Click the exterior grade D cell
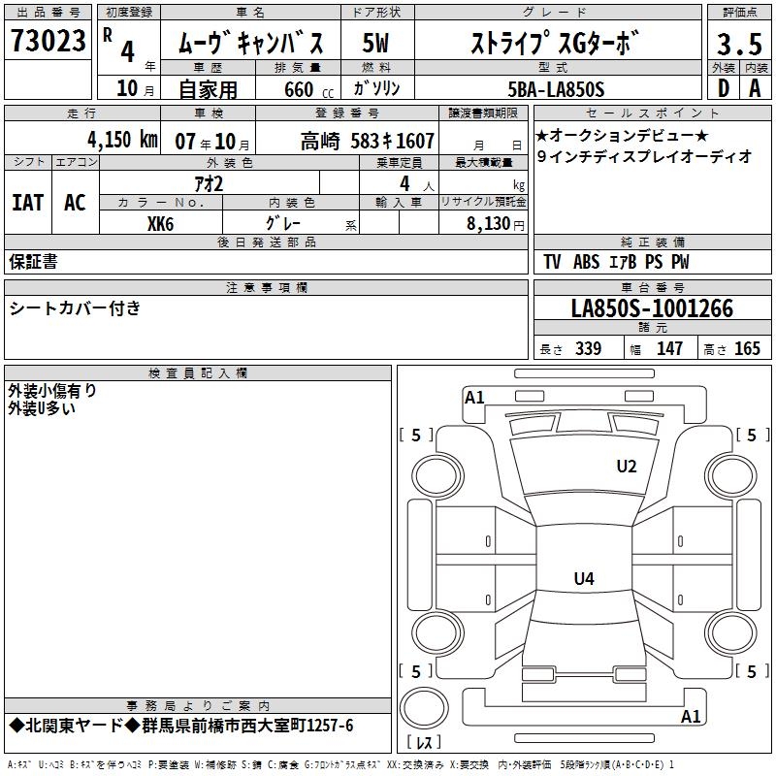Viewport: 776px width, 776px height. [723, 87]
